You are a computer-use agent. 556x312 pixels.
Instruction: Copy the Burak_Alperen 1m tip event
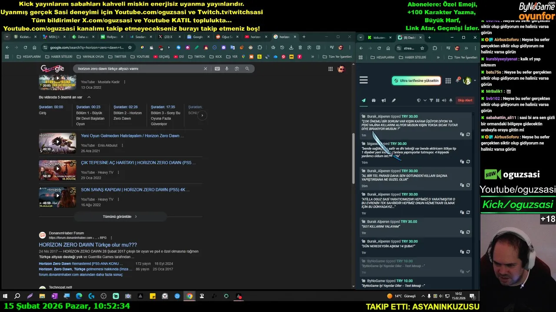tap(462, 134)
